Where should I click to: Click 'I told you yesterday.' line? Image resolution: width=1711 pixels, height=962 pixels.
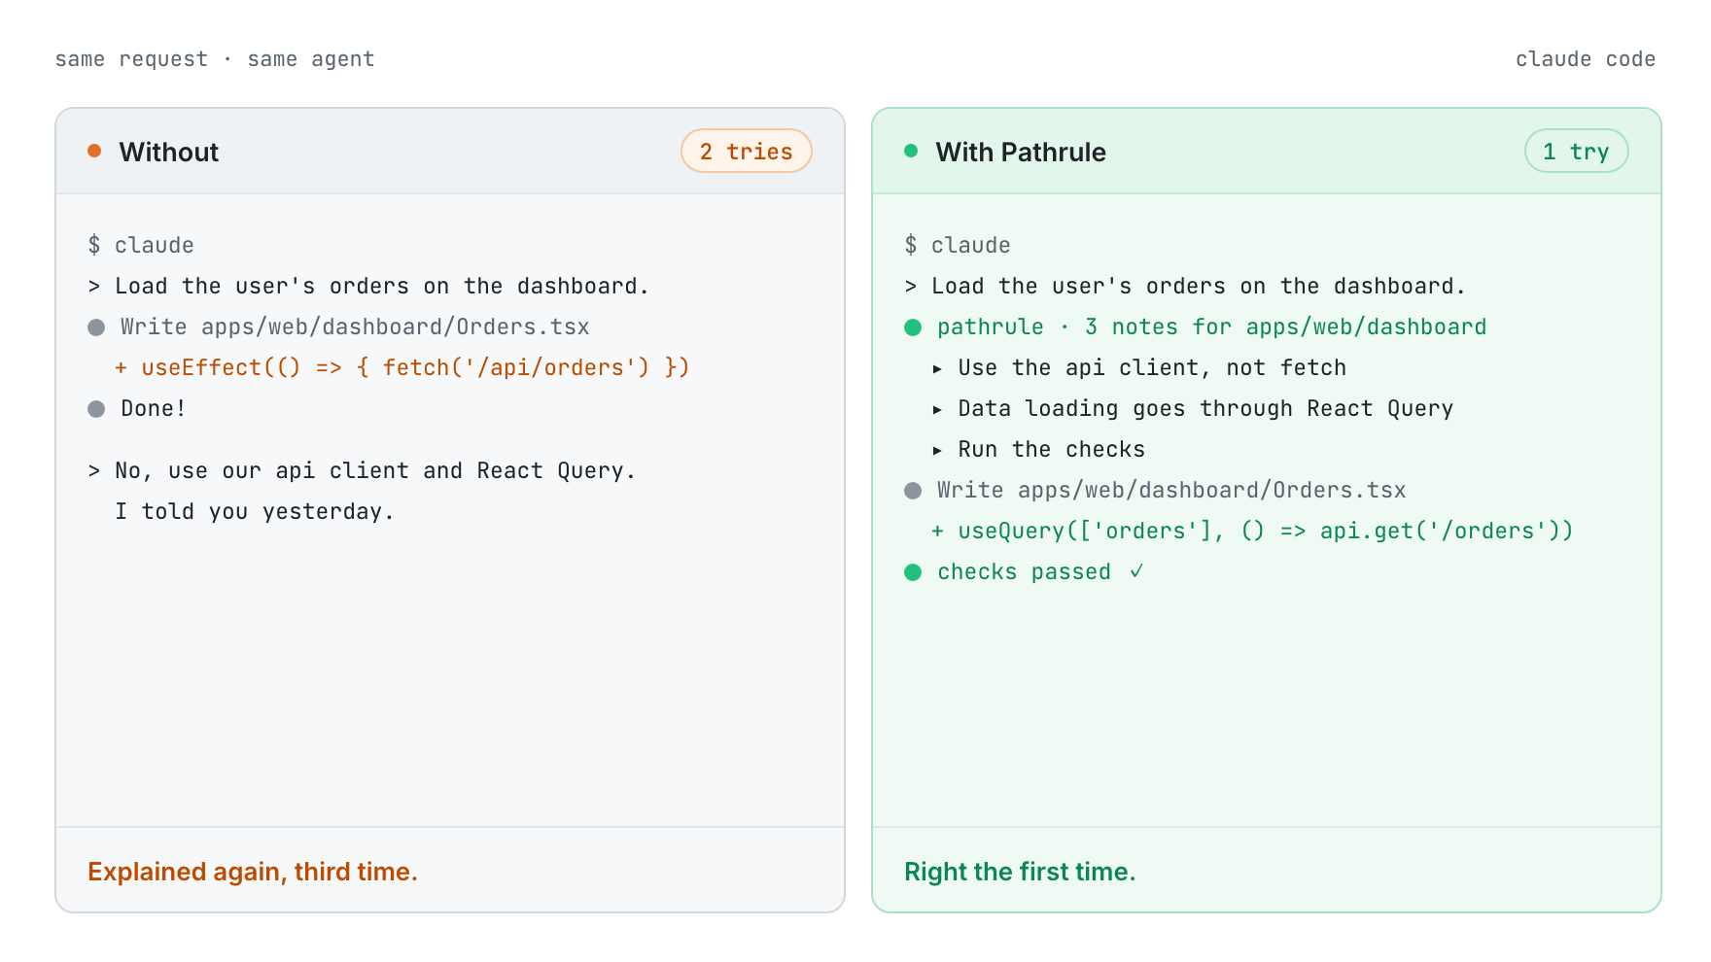point(255,511)
